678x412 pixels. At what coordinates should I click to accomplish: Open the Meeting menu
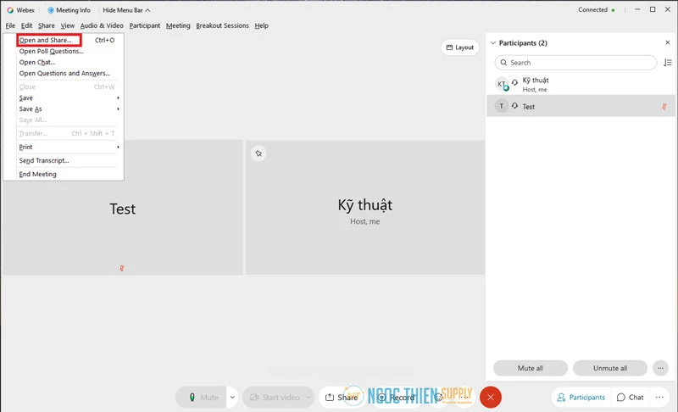tap(178, 26)
